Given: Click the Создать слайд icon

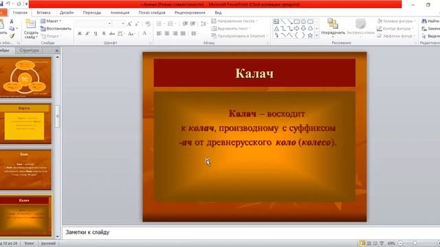Looking at the screenshot, I should click(30, 25).
